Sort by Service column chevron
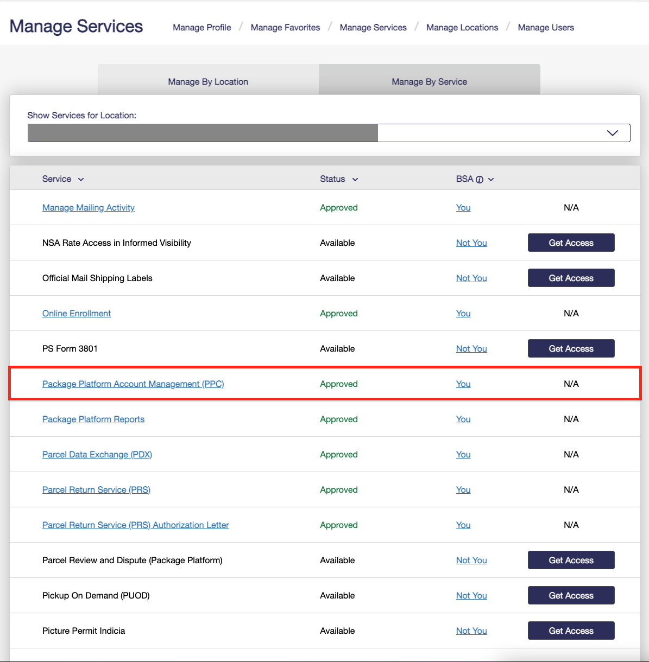Viewport: 649px width, 662px height. pos(81,180)
